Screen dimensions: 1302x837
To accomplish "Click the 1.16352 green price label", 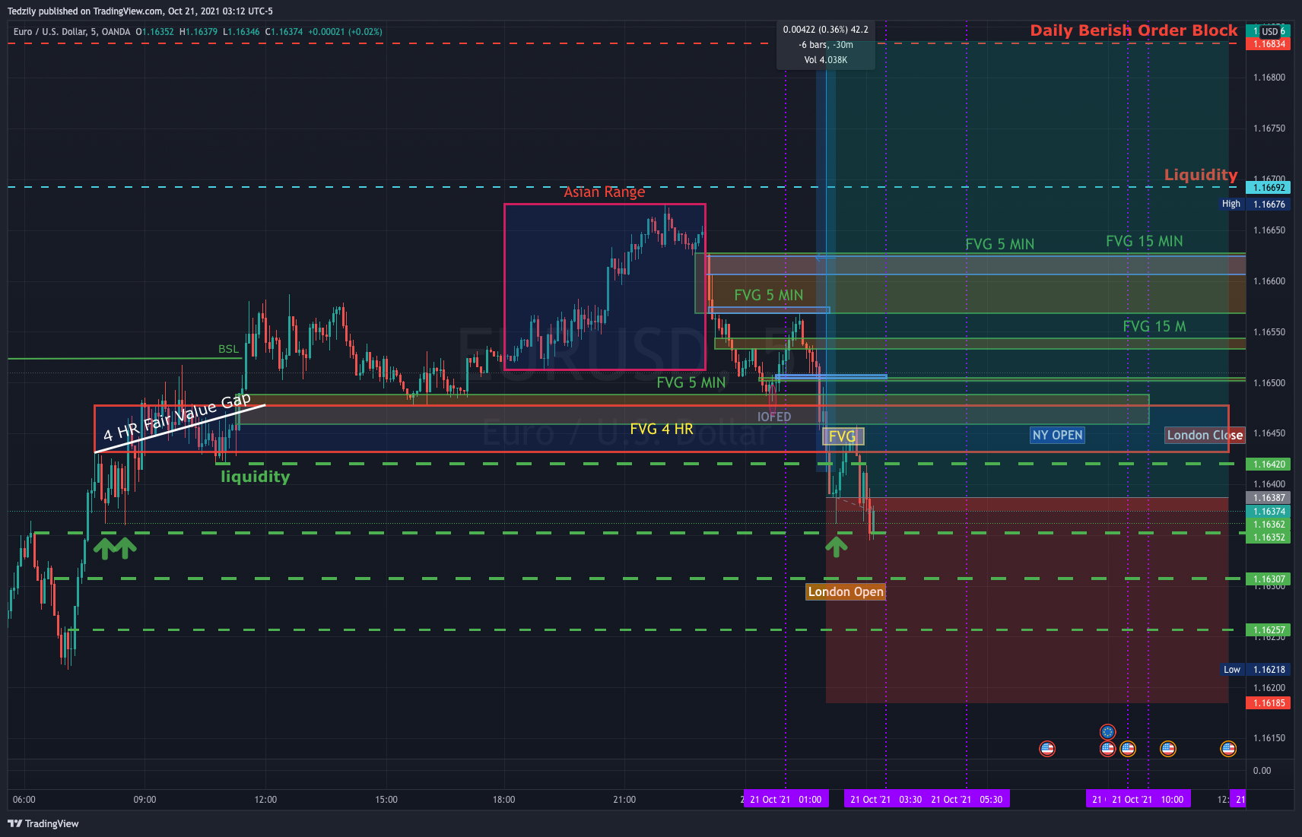I will 1268,537.
